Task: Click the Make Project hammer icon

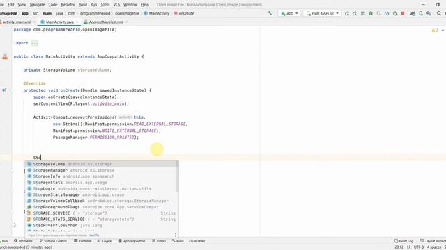Action: tap(270, 13)
